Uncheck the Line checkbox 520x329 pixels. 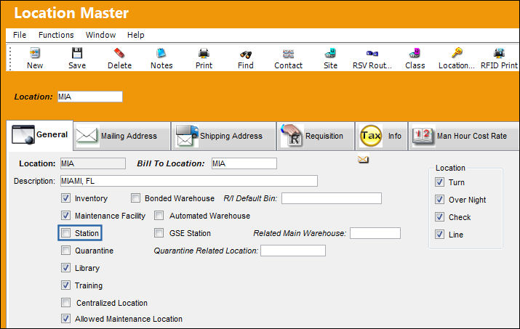(x=439, y=235)
